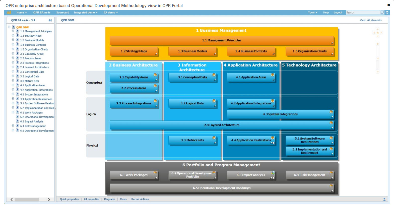Open the Scorecard menu item

tap(63, 13)
